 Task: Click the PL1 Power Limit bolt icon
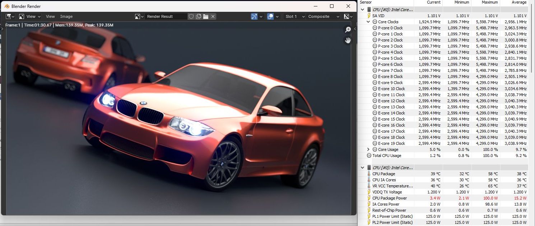click(x=369, y=216)
